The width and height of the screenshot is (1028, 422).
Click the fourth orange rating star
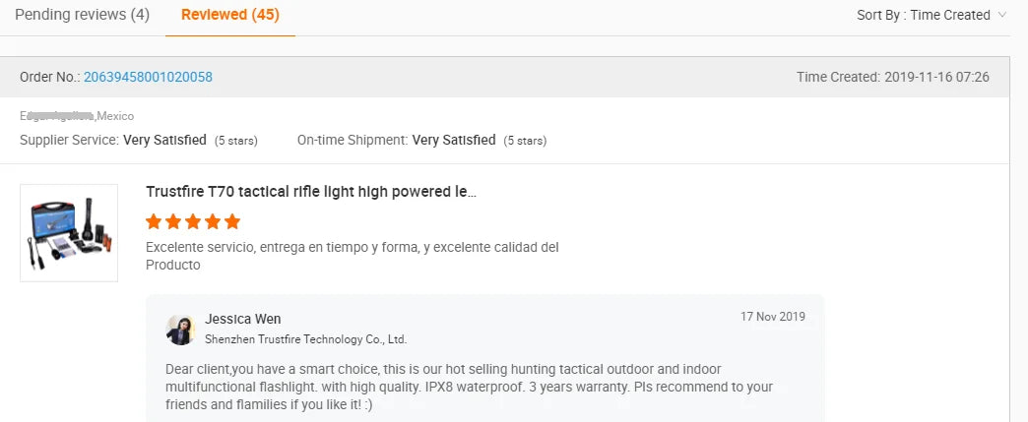213,221
